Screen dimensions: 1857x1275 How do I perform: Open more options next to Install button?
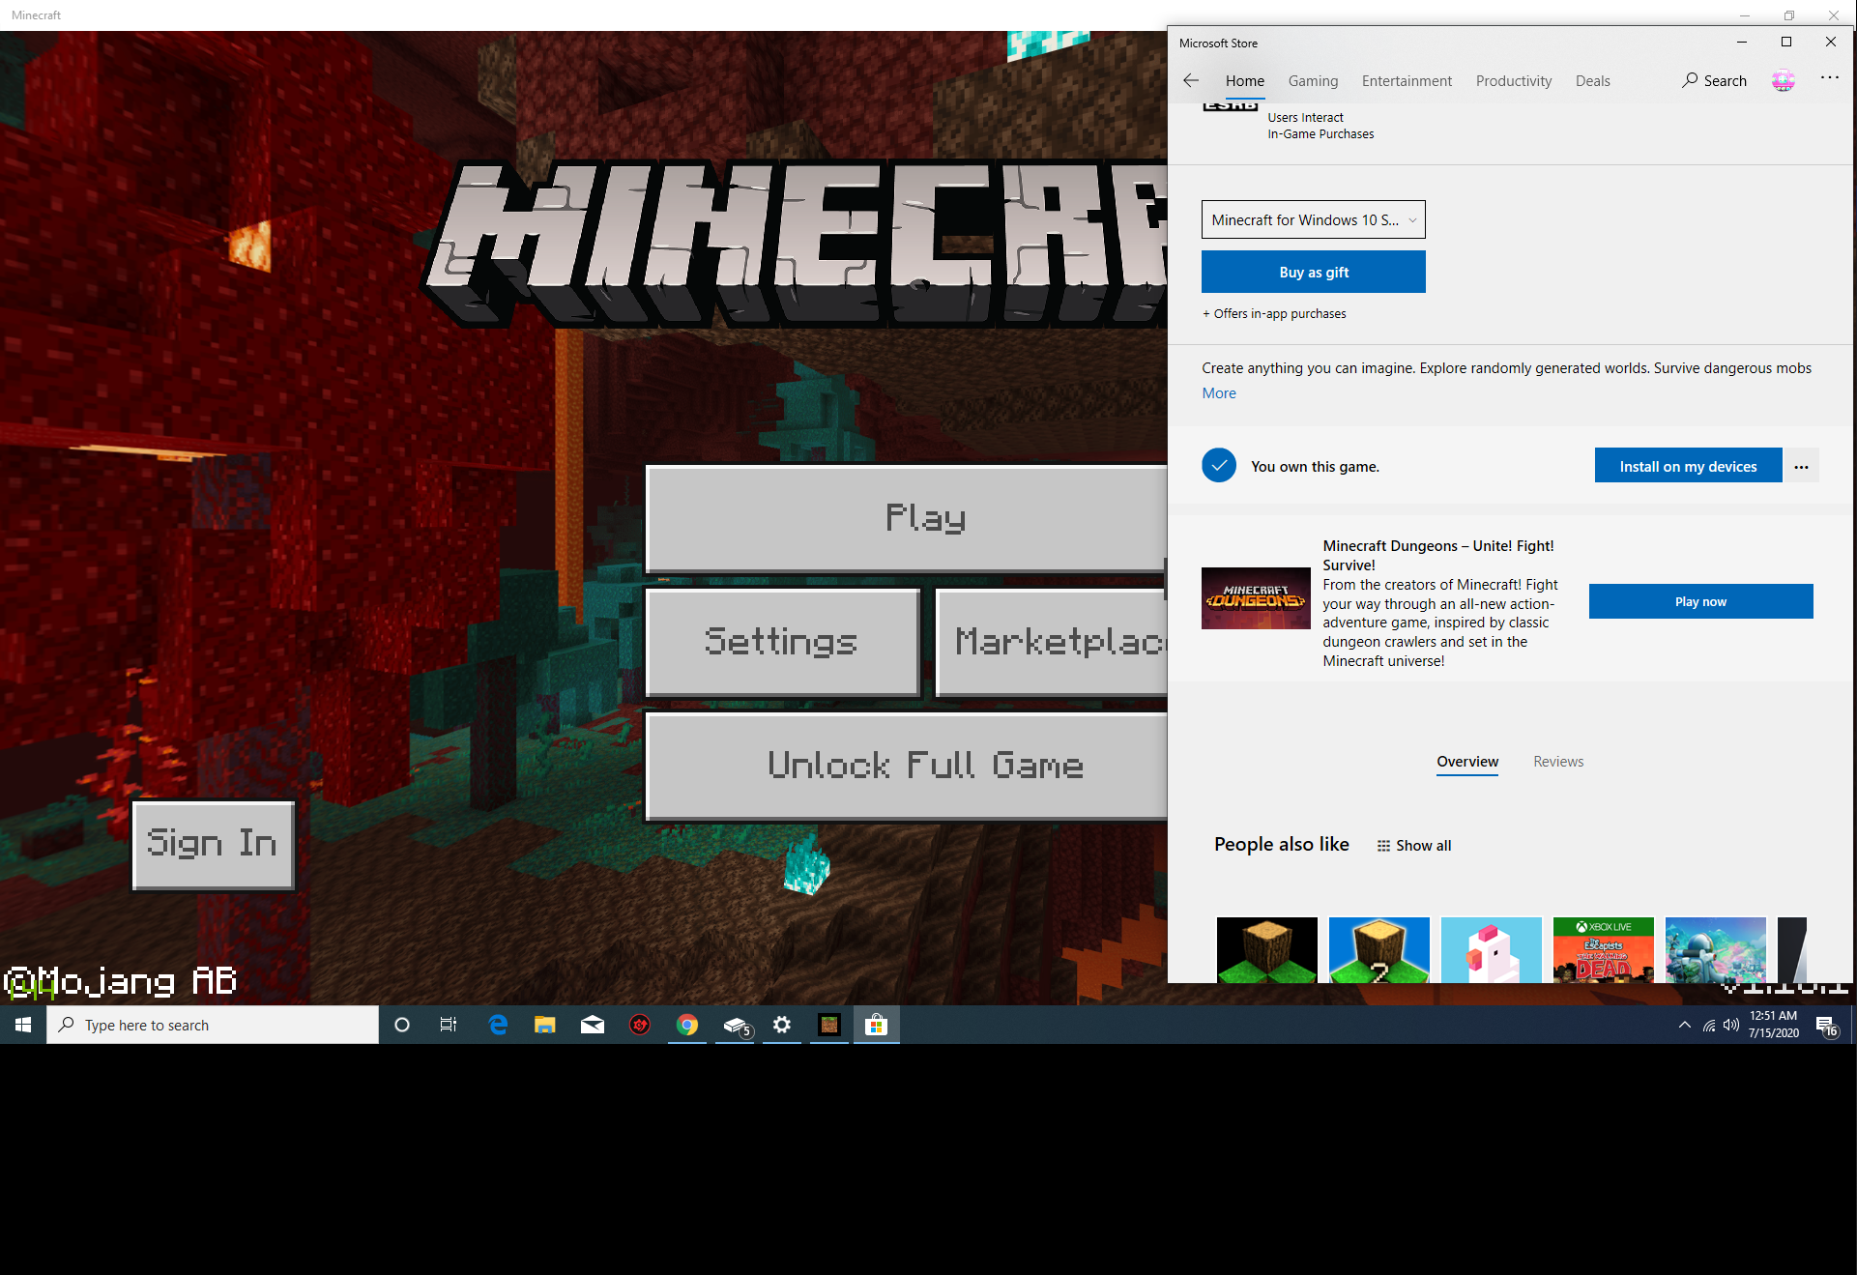1802,466
